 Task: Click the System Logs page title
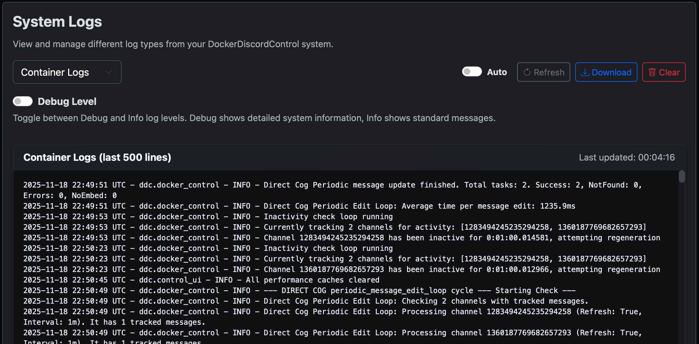coord(57,21)
